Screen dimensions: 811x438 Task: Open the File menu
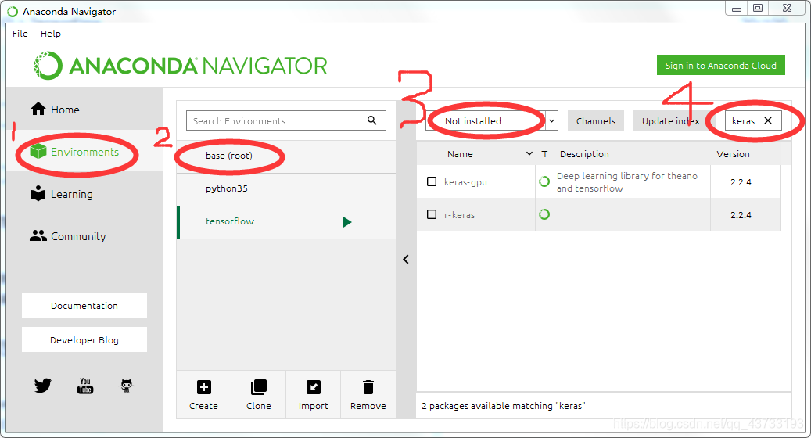coord(20,33)
